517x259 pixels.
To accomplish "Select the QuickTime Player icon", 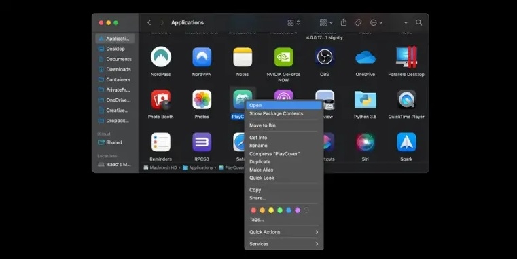I will click(406, 100).
